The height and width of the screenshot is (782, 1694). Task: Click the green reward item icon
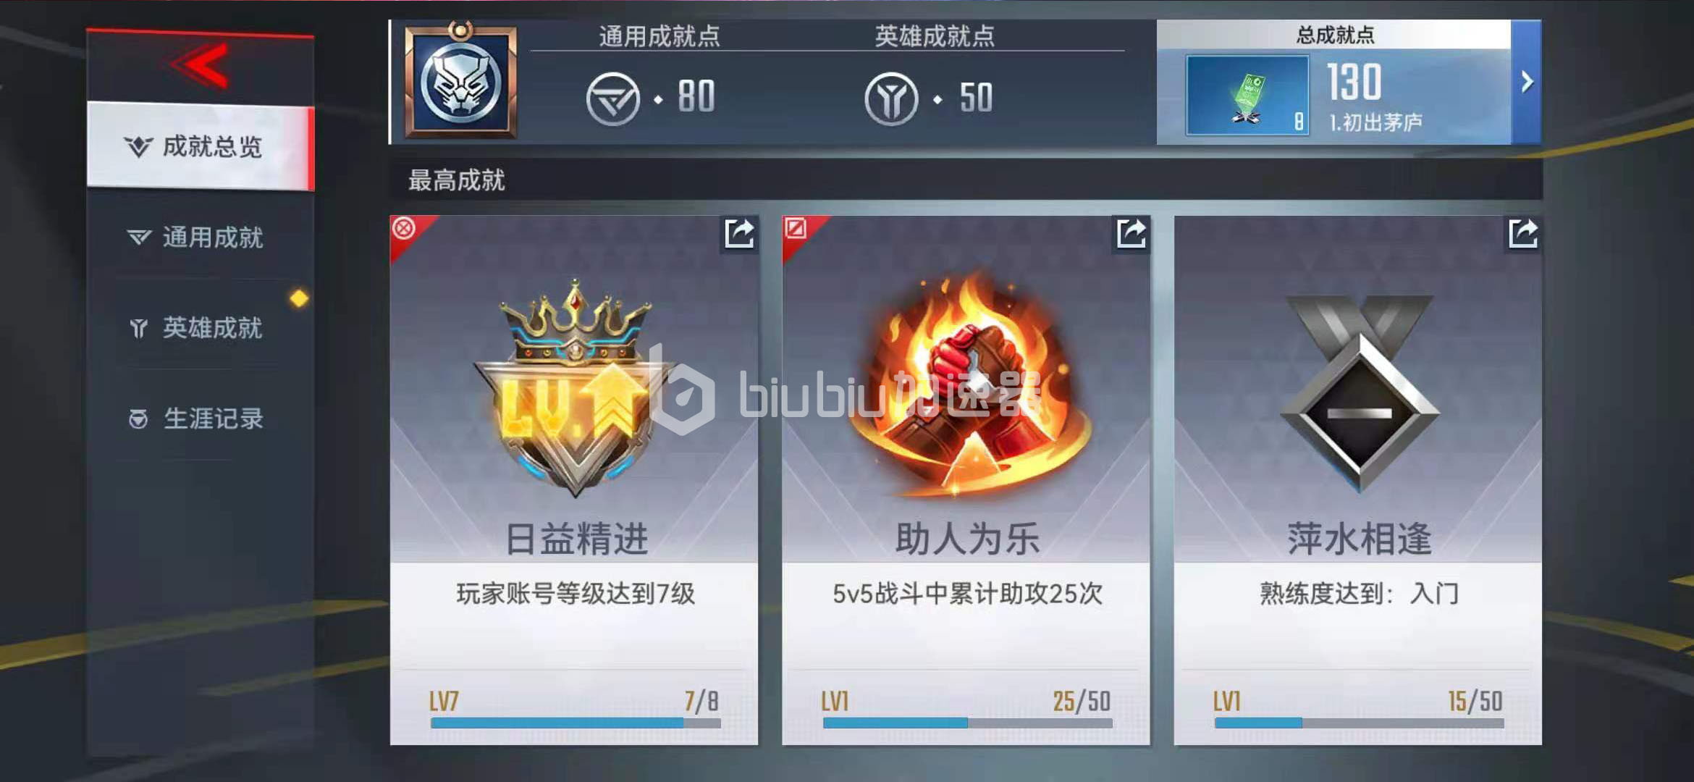coord(1247,96)
